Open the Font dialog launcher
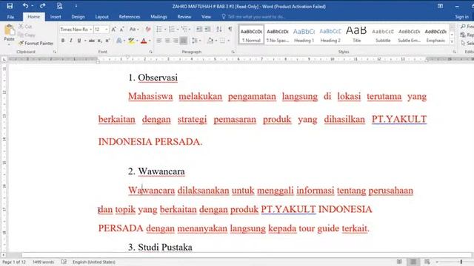Viewport: 474px width, 266px height. [x=150, y=52]
